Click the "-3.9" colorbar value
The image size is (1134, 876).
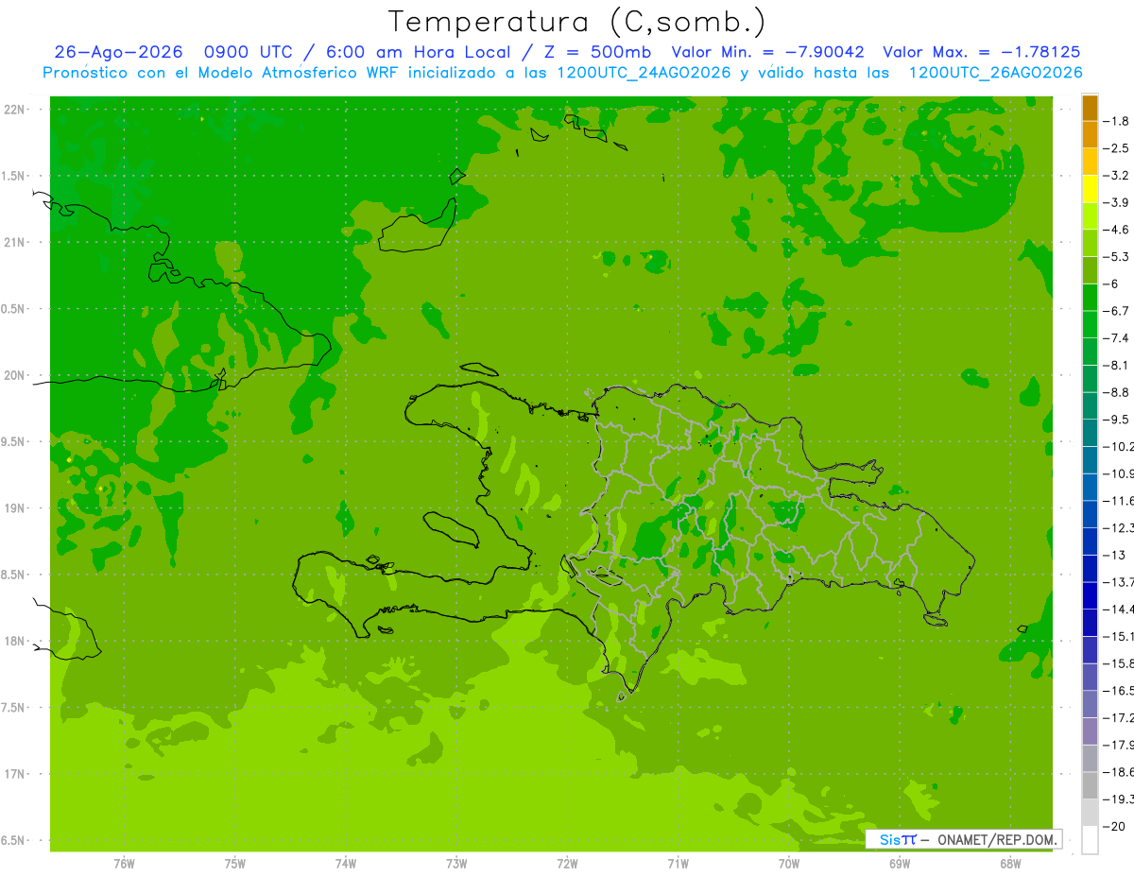[1117, 202]
